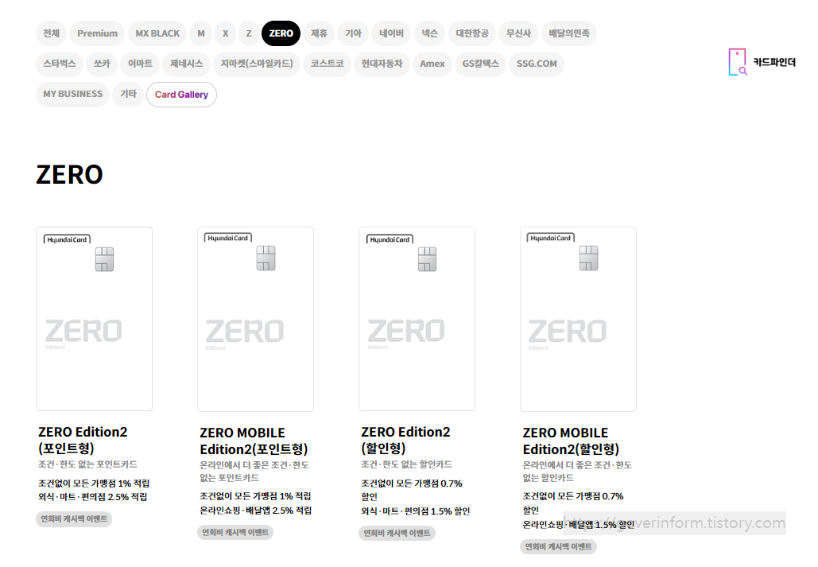818x567 pixels.
Task: Open the ZERO Edition2(포인트형) card image
Action: point(94,318)
